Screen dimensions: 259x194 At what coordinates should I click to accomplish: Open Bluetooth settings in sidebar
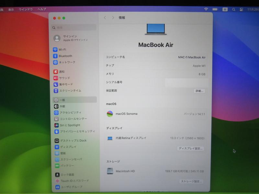(62, 56)
